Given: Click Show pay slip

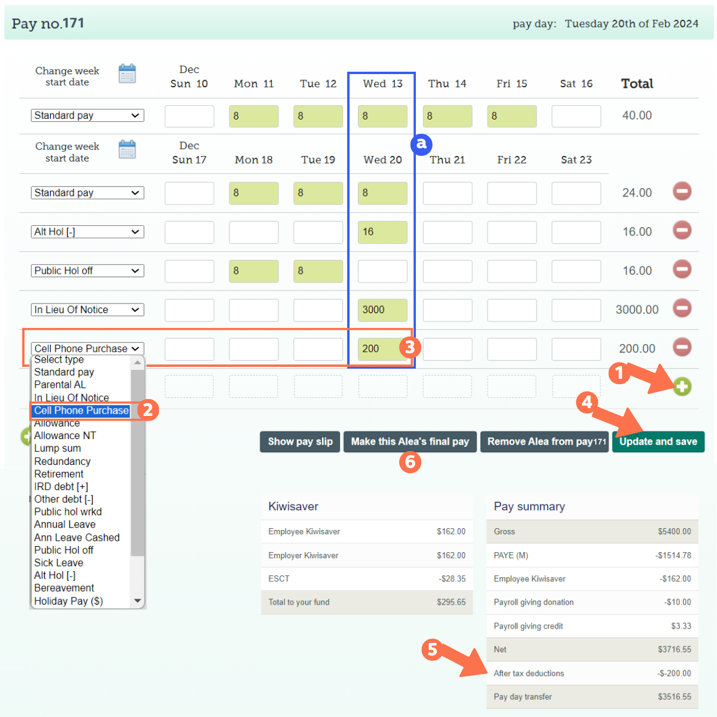Looking at the screenshot, I should pyautogui.click(x=300, y=442).
